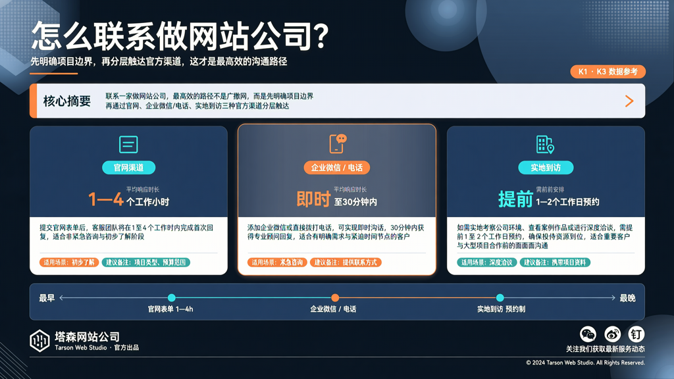Click the 官网表单 1—4h label

pos(170,309)
